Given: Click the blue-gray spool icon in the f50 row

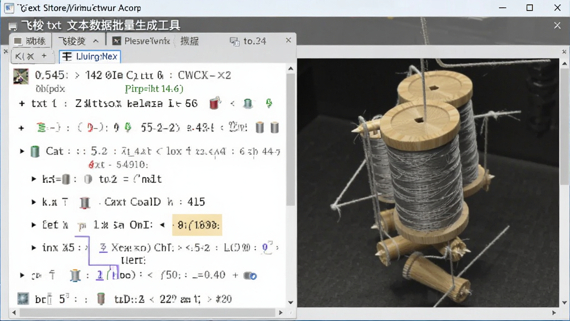Looking at the screenshot, I should [x=75, y=275].
